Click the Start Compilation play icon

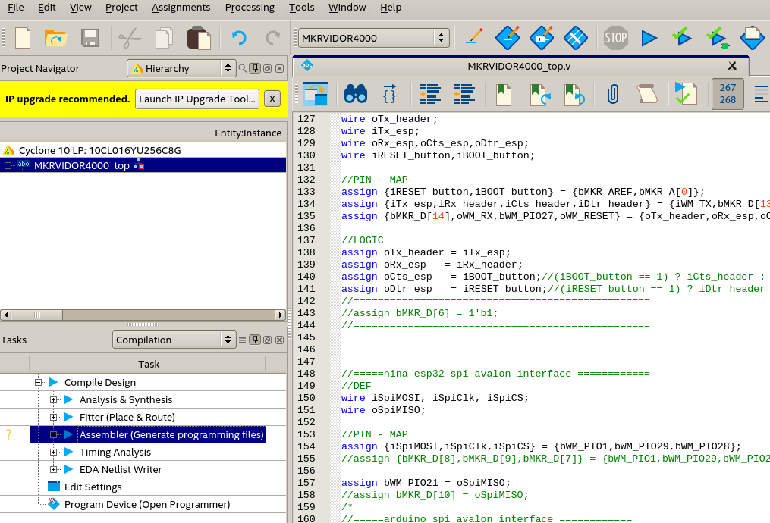(x=649, y=38)
